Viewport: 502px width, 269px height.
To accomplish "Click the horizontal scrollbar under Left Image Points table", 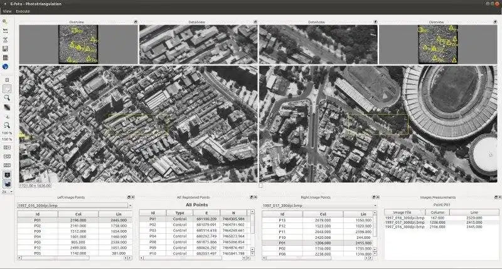I will coord(75,258).
